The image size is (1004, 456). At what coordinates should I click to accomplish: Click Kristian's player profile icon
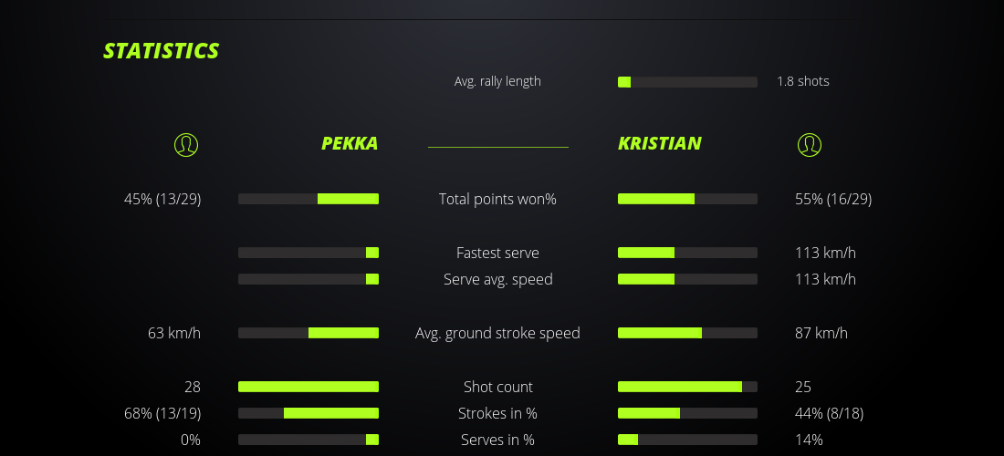click(810, 144)
